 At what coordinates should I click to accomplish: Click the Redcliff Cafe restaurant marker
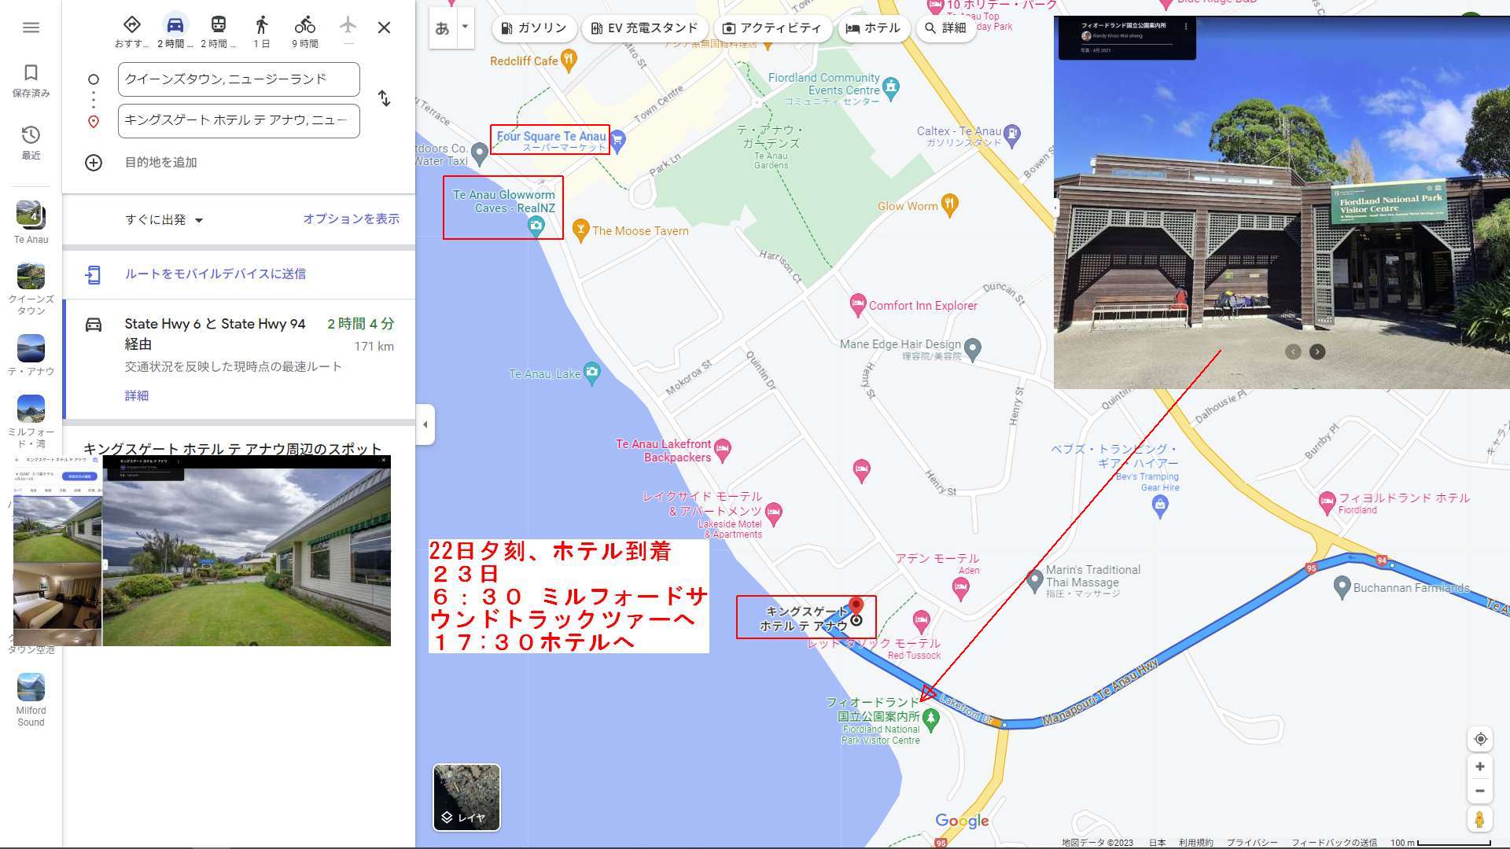coord(569,58)
